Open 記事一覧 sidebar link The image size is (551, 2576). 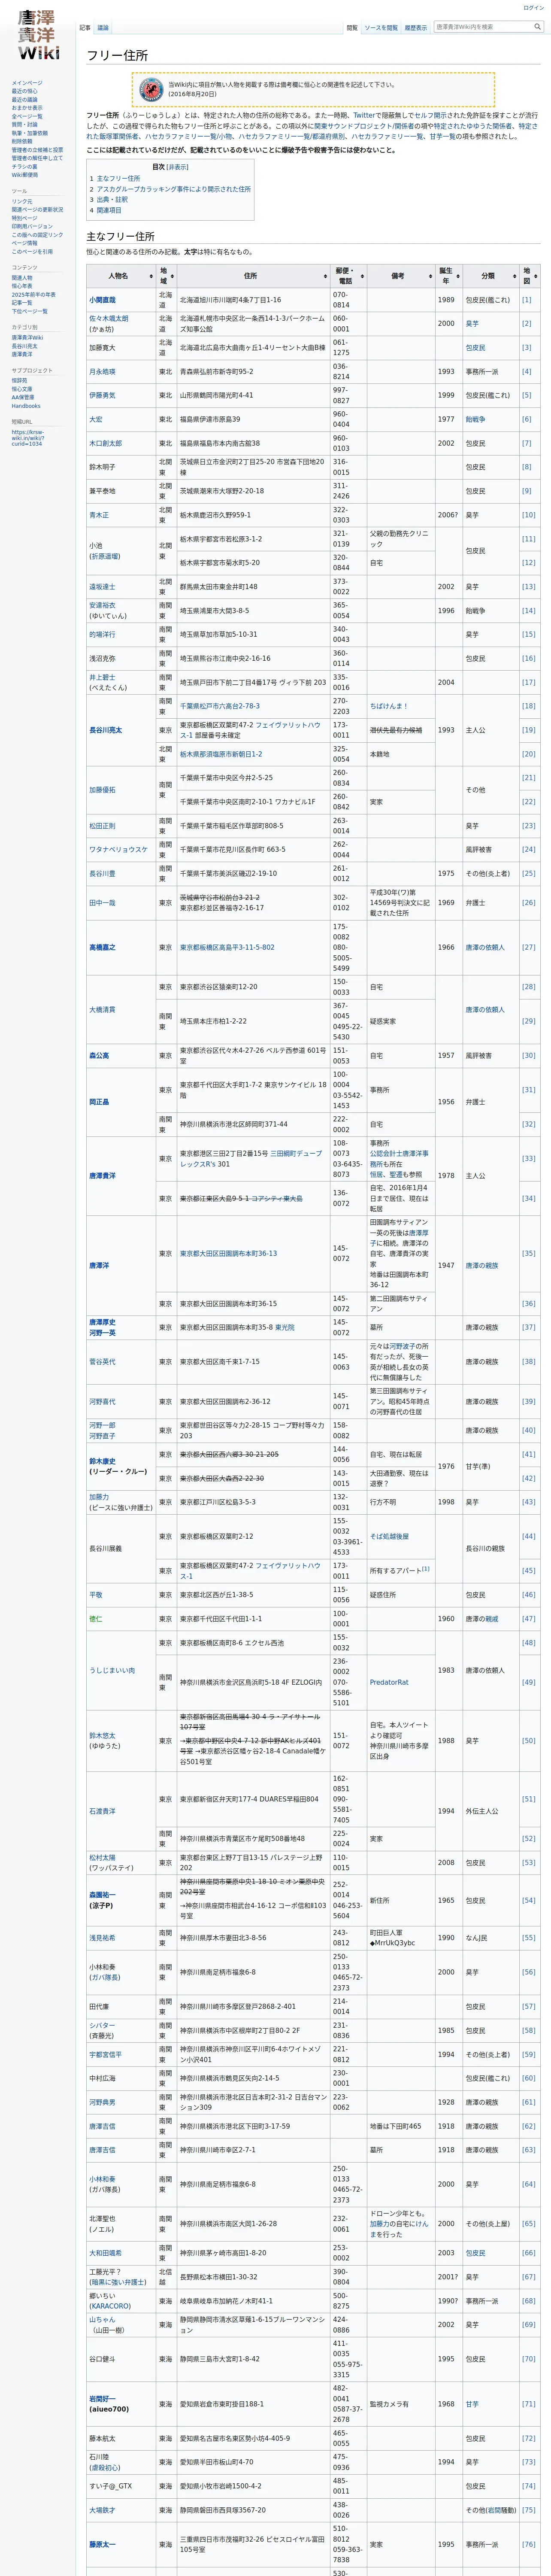pos(22,303)
